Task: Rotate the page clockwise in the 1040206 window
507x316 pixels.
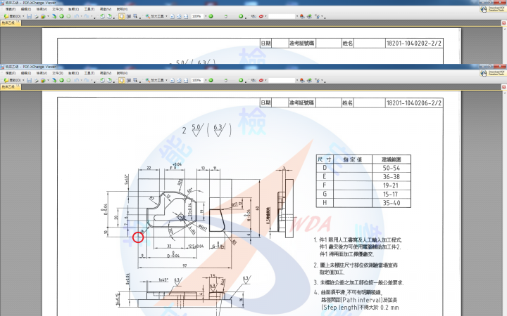Action: (x=109, y=80)
